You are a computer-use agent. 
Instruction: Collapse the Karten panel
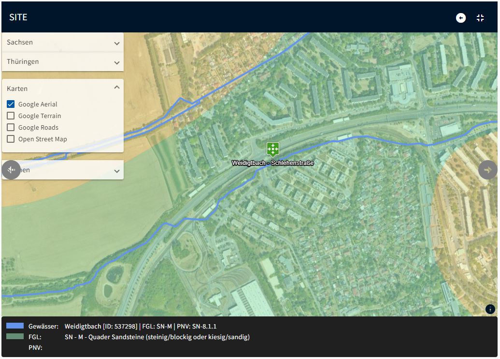click(x=116, y=88)
